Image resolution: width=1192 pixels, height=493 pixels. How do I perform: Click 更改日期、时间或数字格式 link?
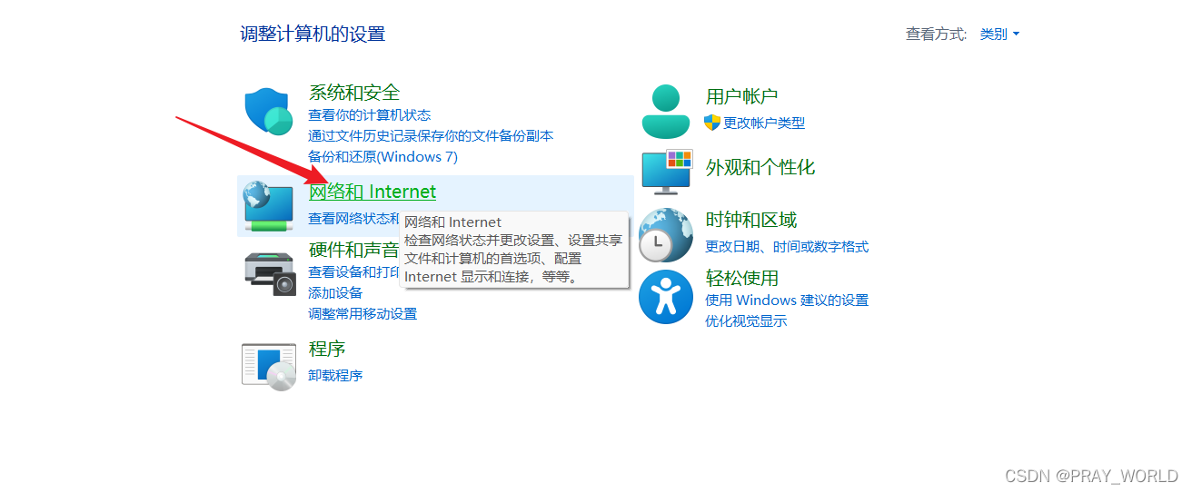(787, 247)
